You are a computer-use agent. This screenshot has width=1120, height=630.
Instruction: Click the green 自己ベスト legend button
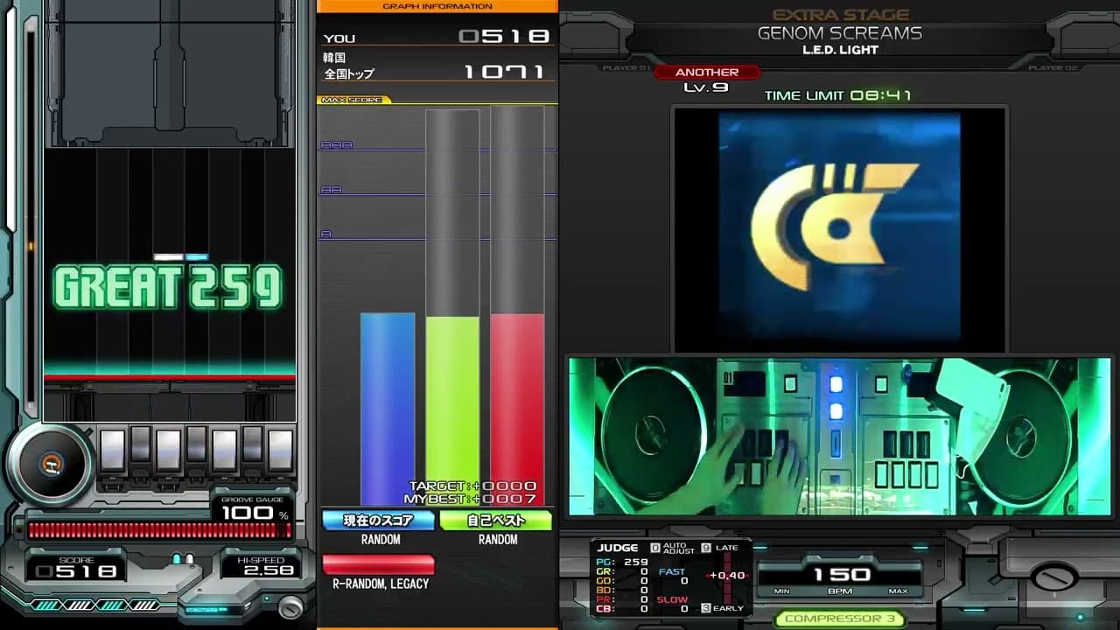pos(496,521)
